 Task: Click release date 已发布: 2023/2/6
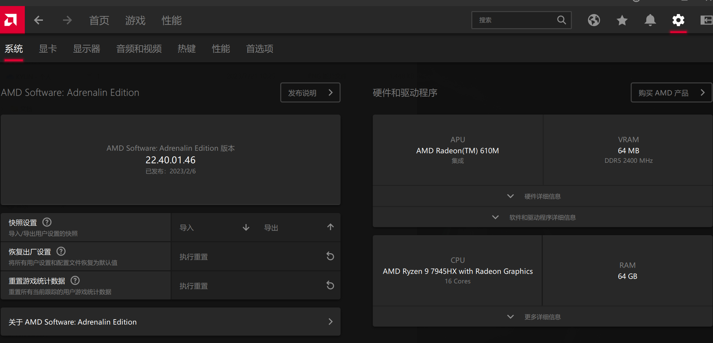(x=171, y=171)
